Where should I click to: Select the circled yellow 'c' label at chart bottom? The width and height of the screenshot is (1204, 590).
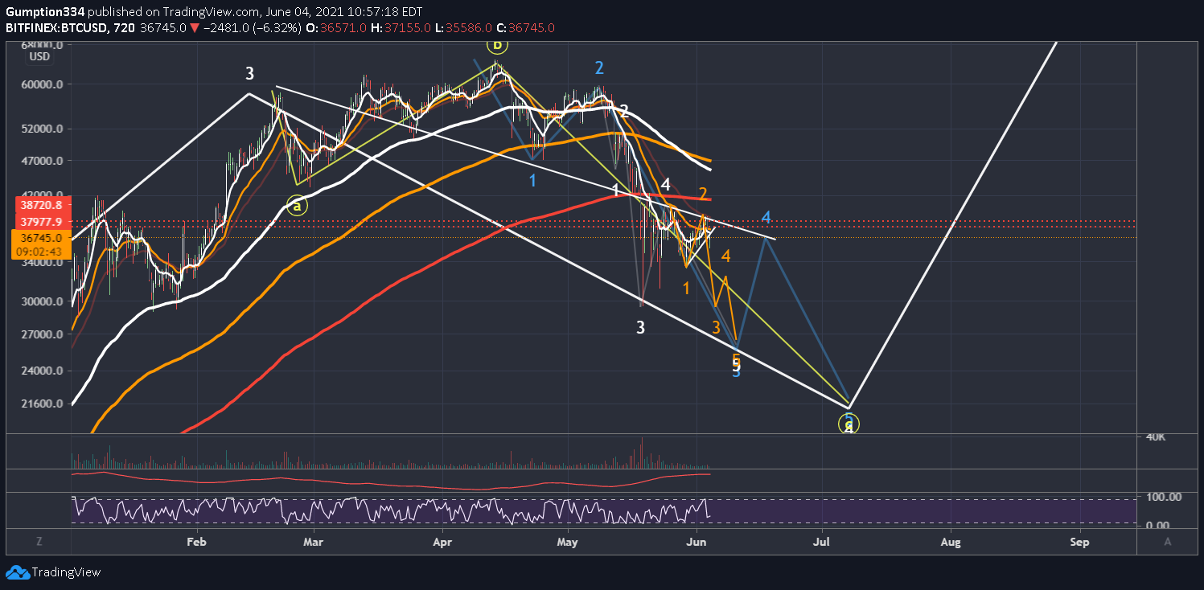click(849, 424)
